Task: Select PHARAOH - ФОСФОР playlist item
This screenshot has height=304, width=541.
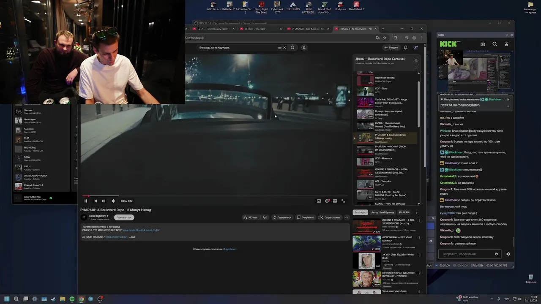Action: (x=386, y=150)
